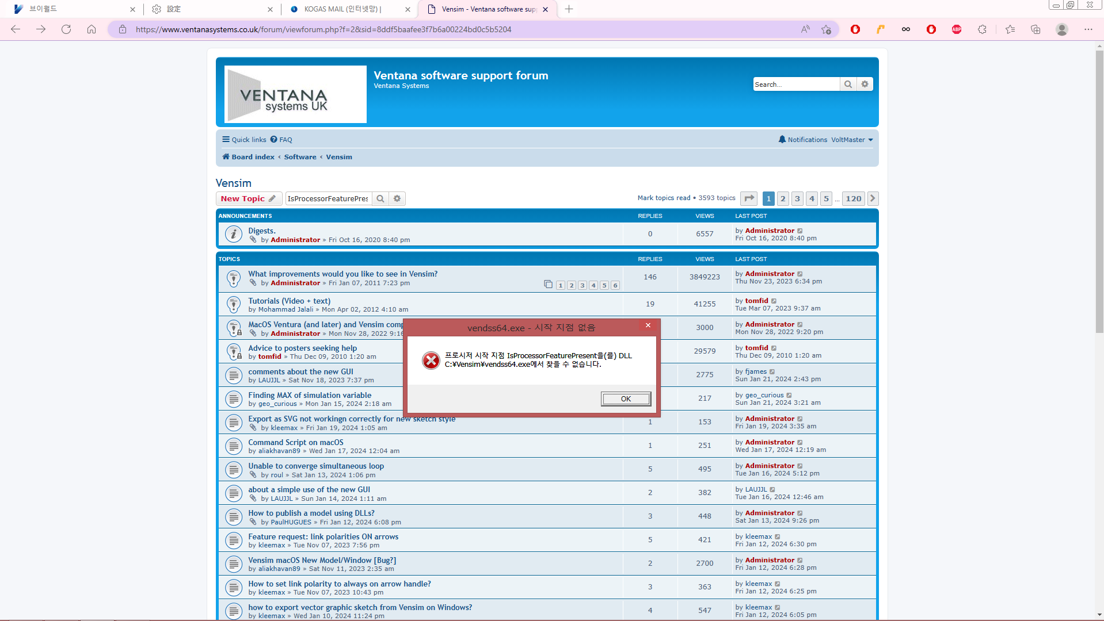The width and height of the screenshot is (1104, 621).
Task: Click the forum header search field
Action: 796,85
